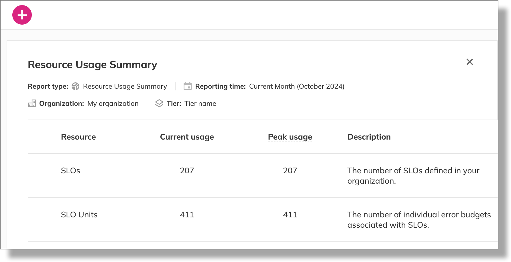Click the 'Organization:' label

(x=62, y=104)
